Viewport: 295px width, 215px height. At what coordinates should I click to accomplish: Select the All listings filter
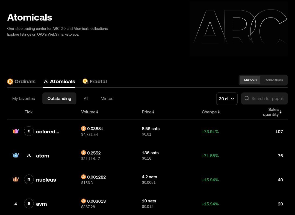click(x=86, y=98)
